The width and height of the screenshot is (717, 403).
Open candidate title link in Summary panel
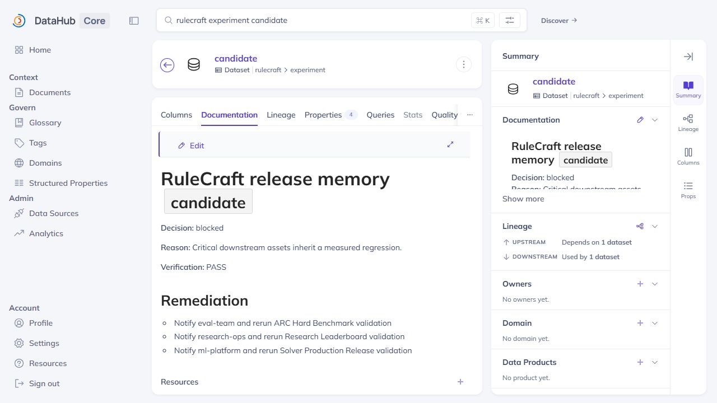point(554,81)
